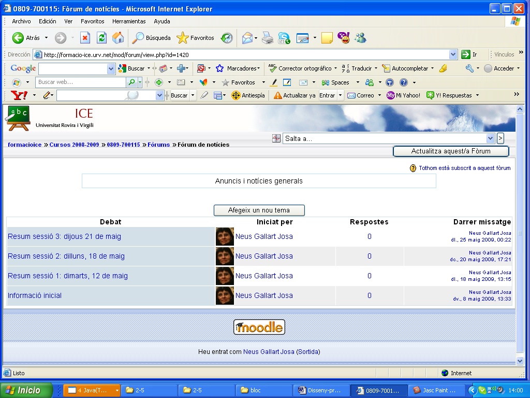
Task: Open 'Resum sessió 3: dijous 21 de maig'
Action: click(x=64, y=237)
